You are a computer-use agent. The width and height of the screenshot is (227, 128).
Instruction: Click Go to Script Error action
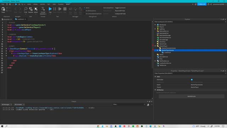click(x=109, y=8)
